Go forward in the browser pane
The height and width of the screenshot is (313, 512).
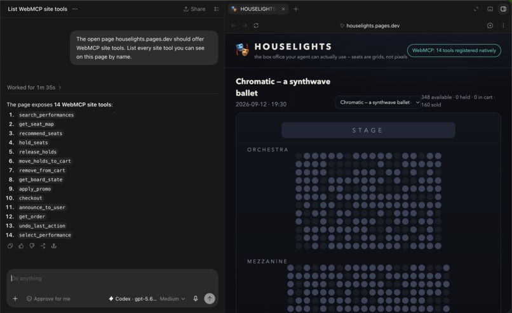tap(245, 25)
